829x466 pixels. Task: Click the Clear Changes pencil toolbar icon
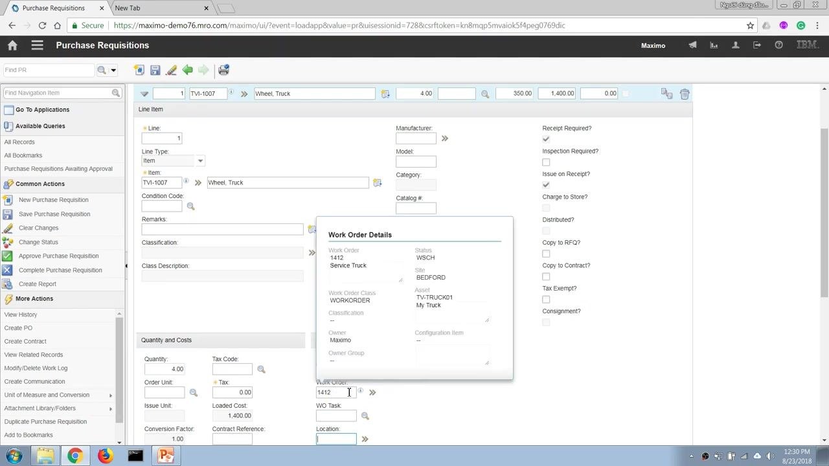pos(171,70)
